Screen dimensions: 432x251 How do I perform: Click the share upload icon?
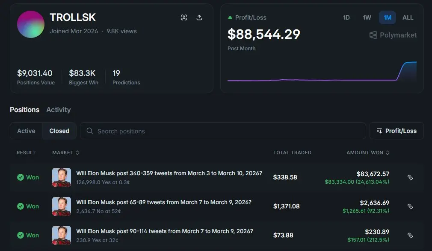pyautogui.click(x=199, y=17)
